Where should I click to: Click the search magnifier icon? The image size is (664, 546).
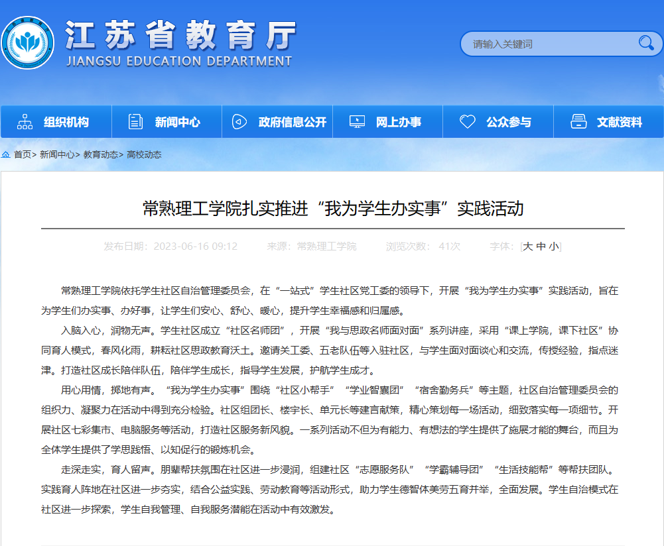[646, 42]
